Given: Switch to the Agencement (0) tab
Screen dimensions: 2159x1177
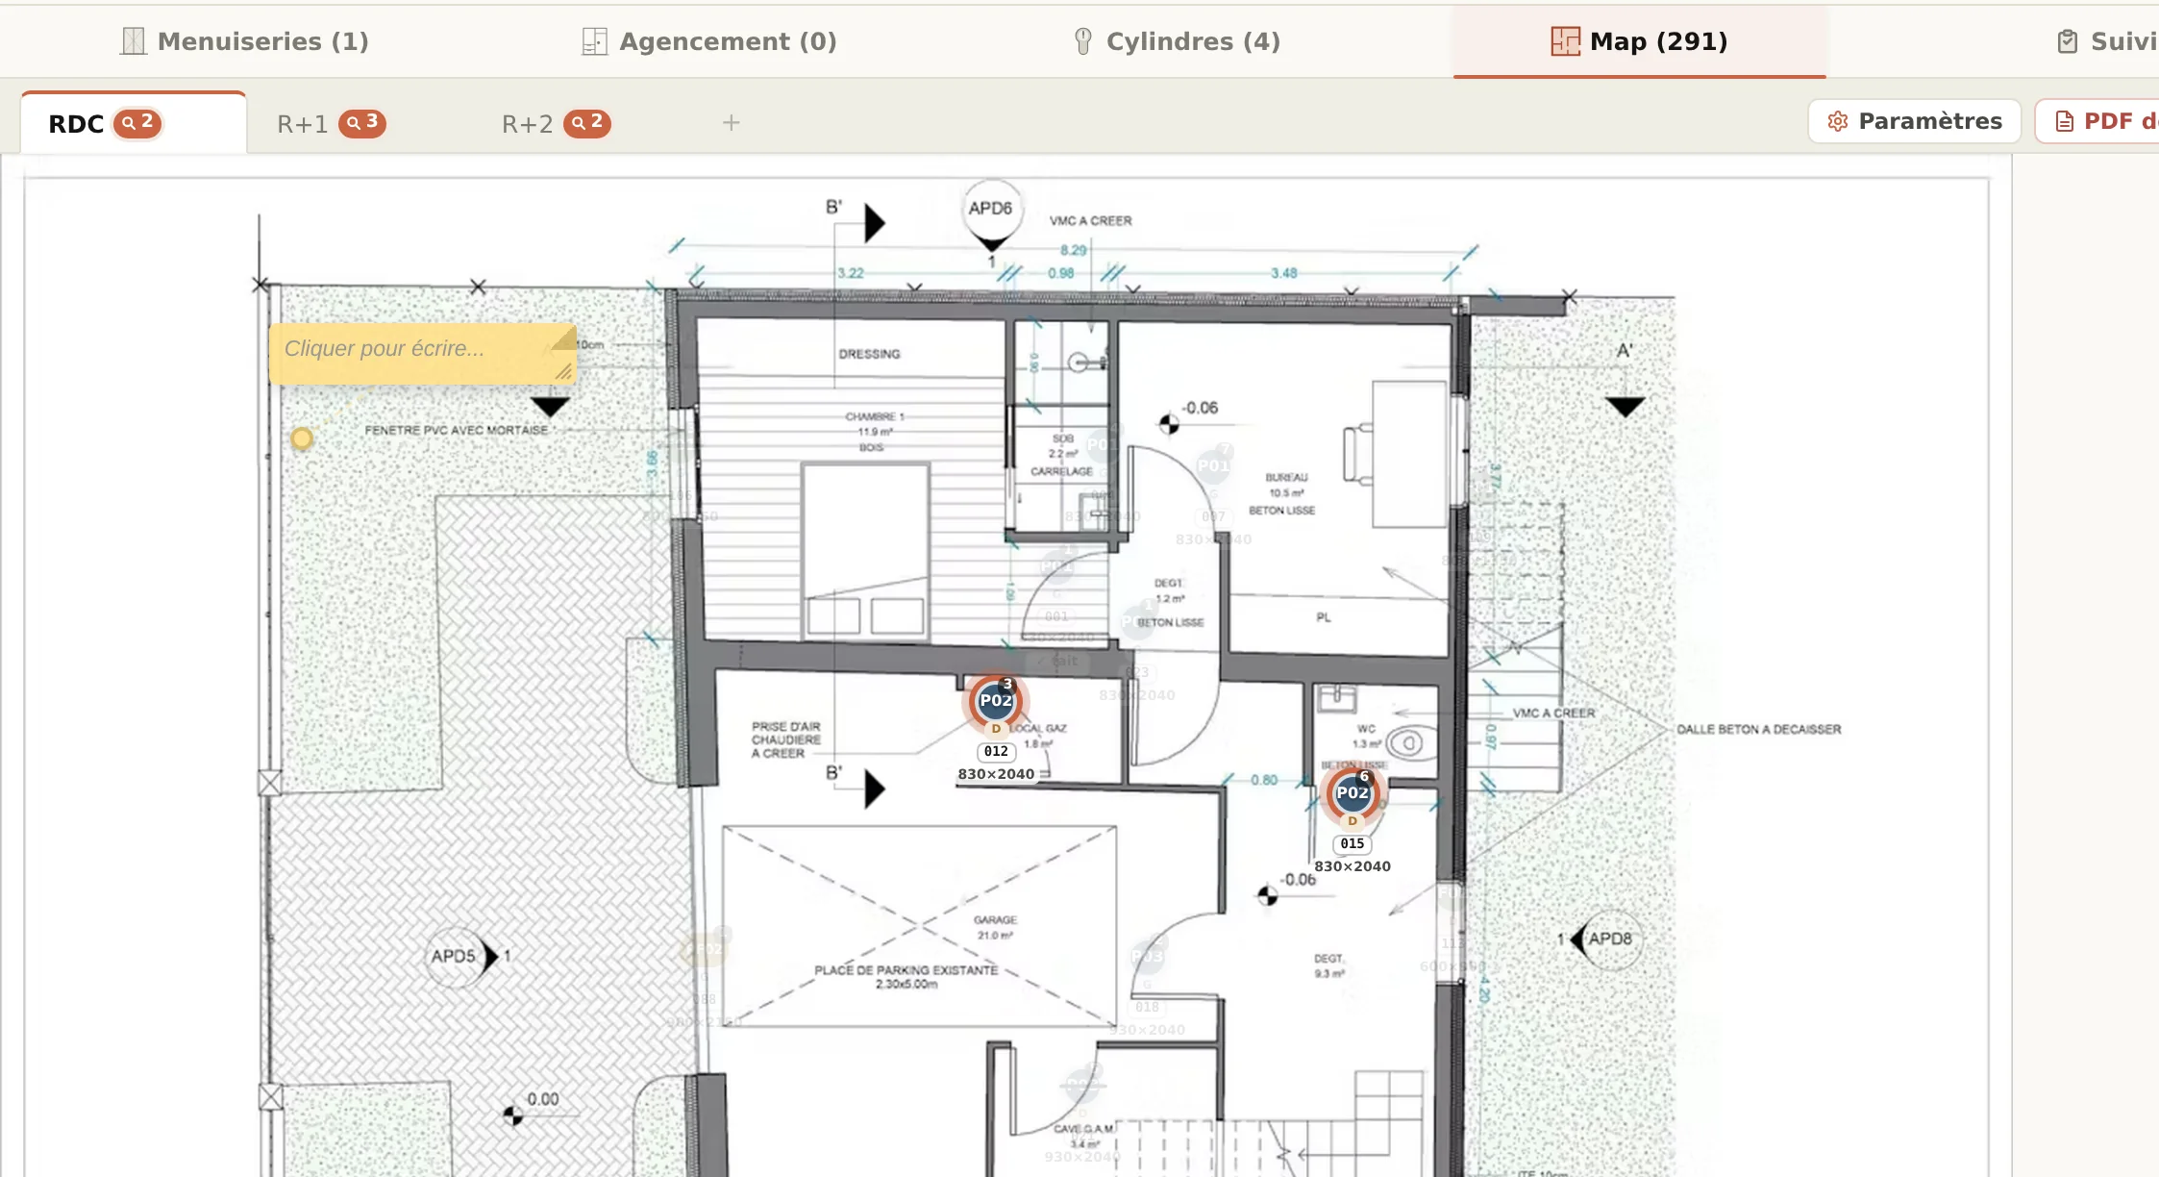Looking at the screenshot, I should (709, 41).
